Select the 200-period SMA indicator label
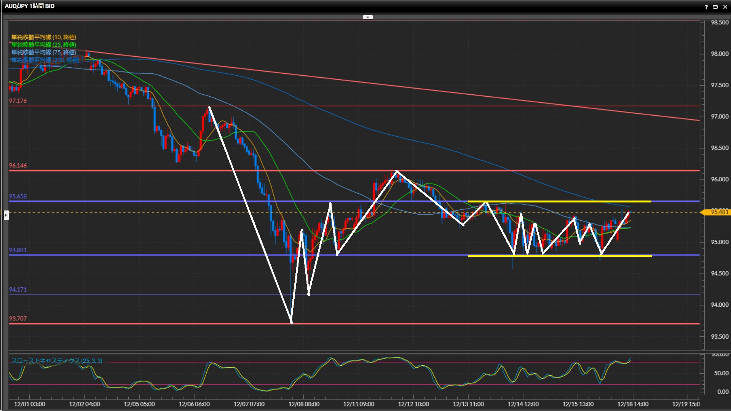The image size is (731, 411). pos(45,60)
